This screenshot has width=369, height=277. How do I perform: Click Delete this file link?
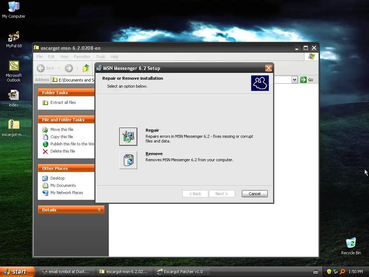pyautogui.click(x=63, y=151)
